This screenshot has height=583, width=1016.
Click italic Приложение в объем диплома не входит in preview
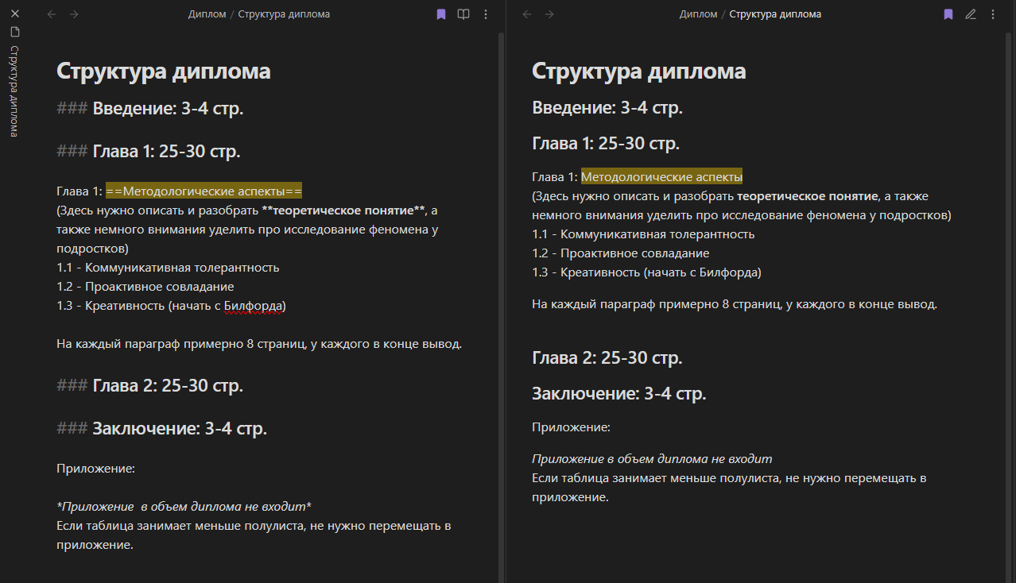652,459
